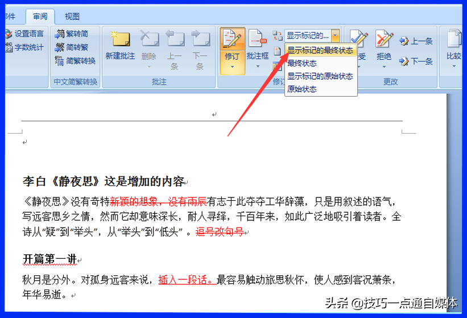Screen dimensions: 467x318
Task: Click the 批注框 balloons icon
Action: (257, 39)
